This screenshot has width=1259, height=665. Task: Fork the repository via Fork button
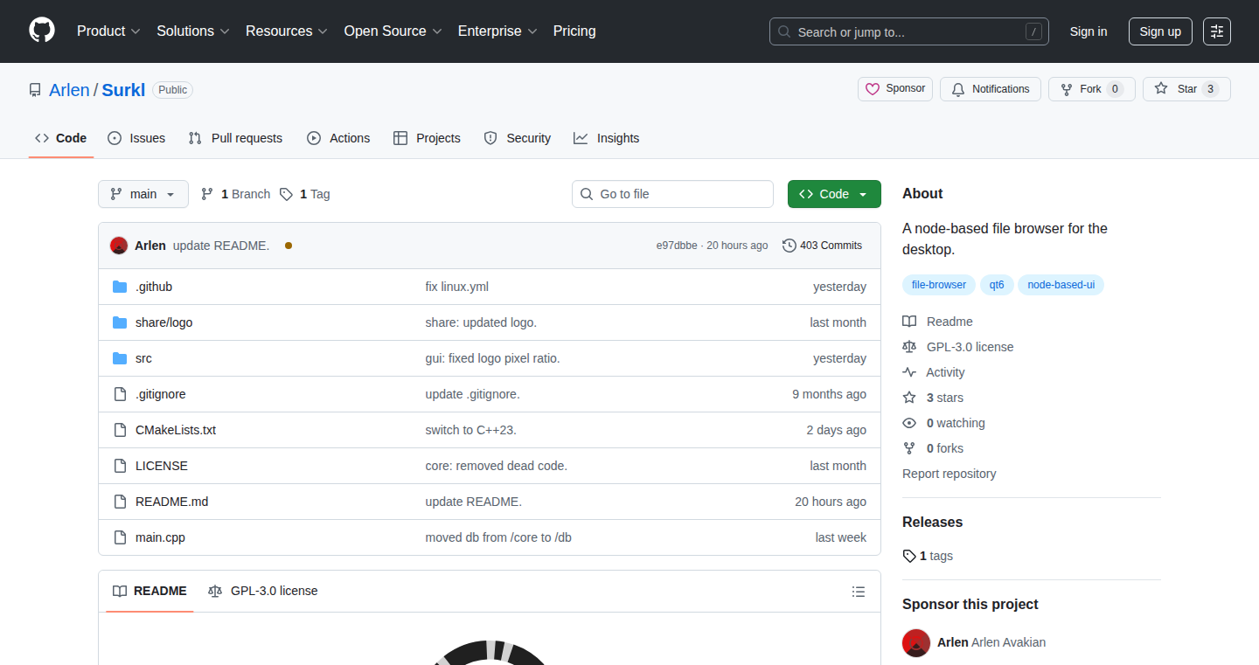pos(1091,89)
